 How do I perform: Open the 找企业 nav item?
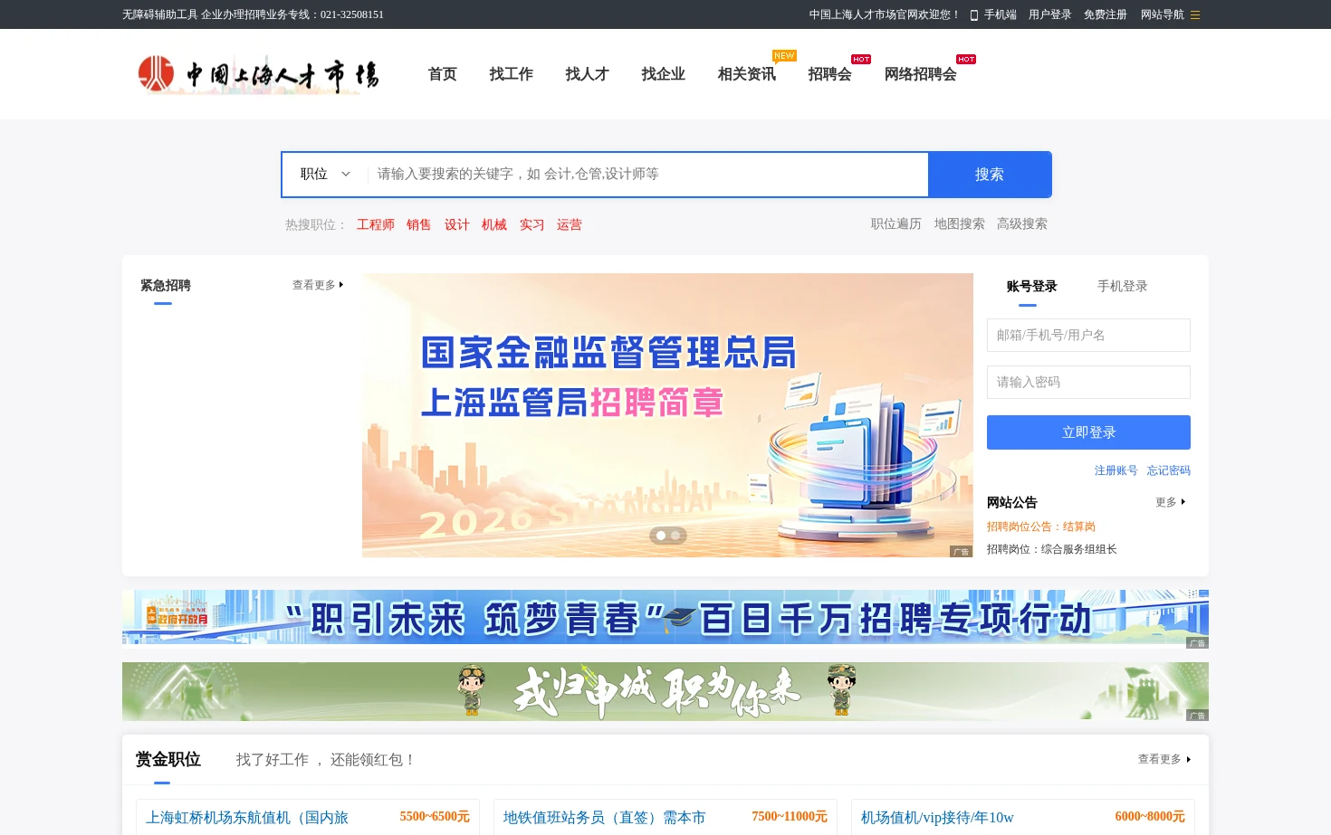point(664,74)
